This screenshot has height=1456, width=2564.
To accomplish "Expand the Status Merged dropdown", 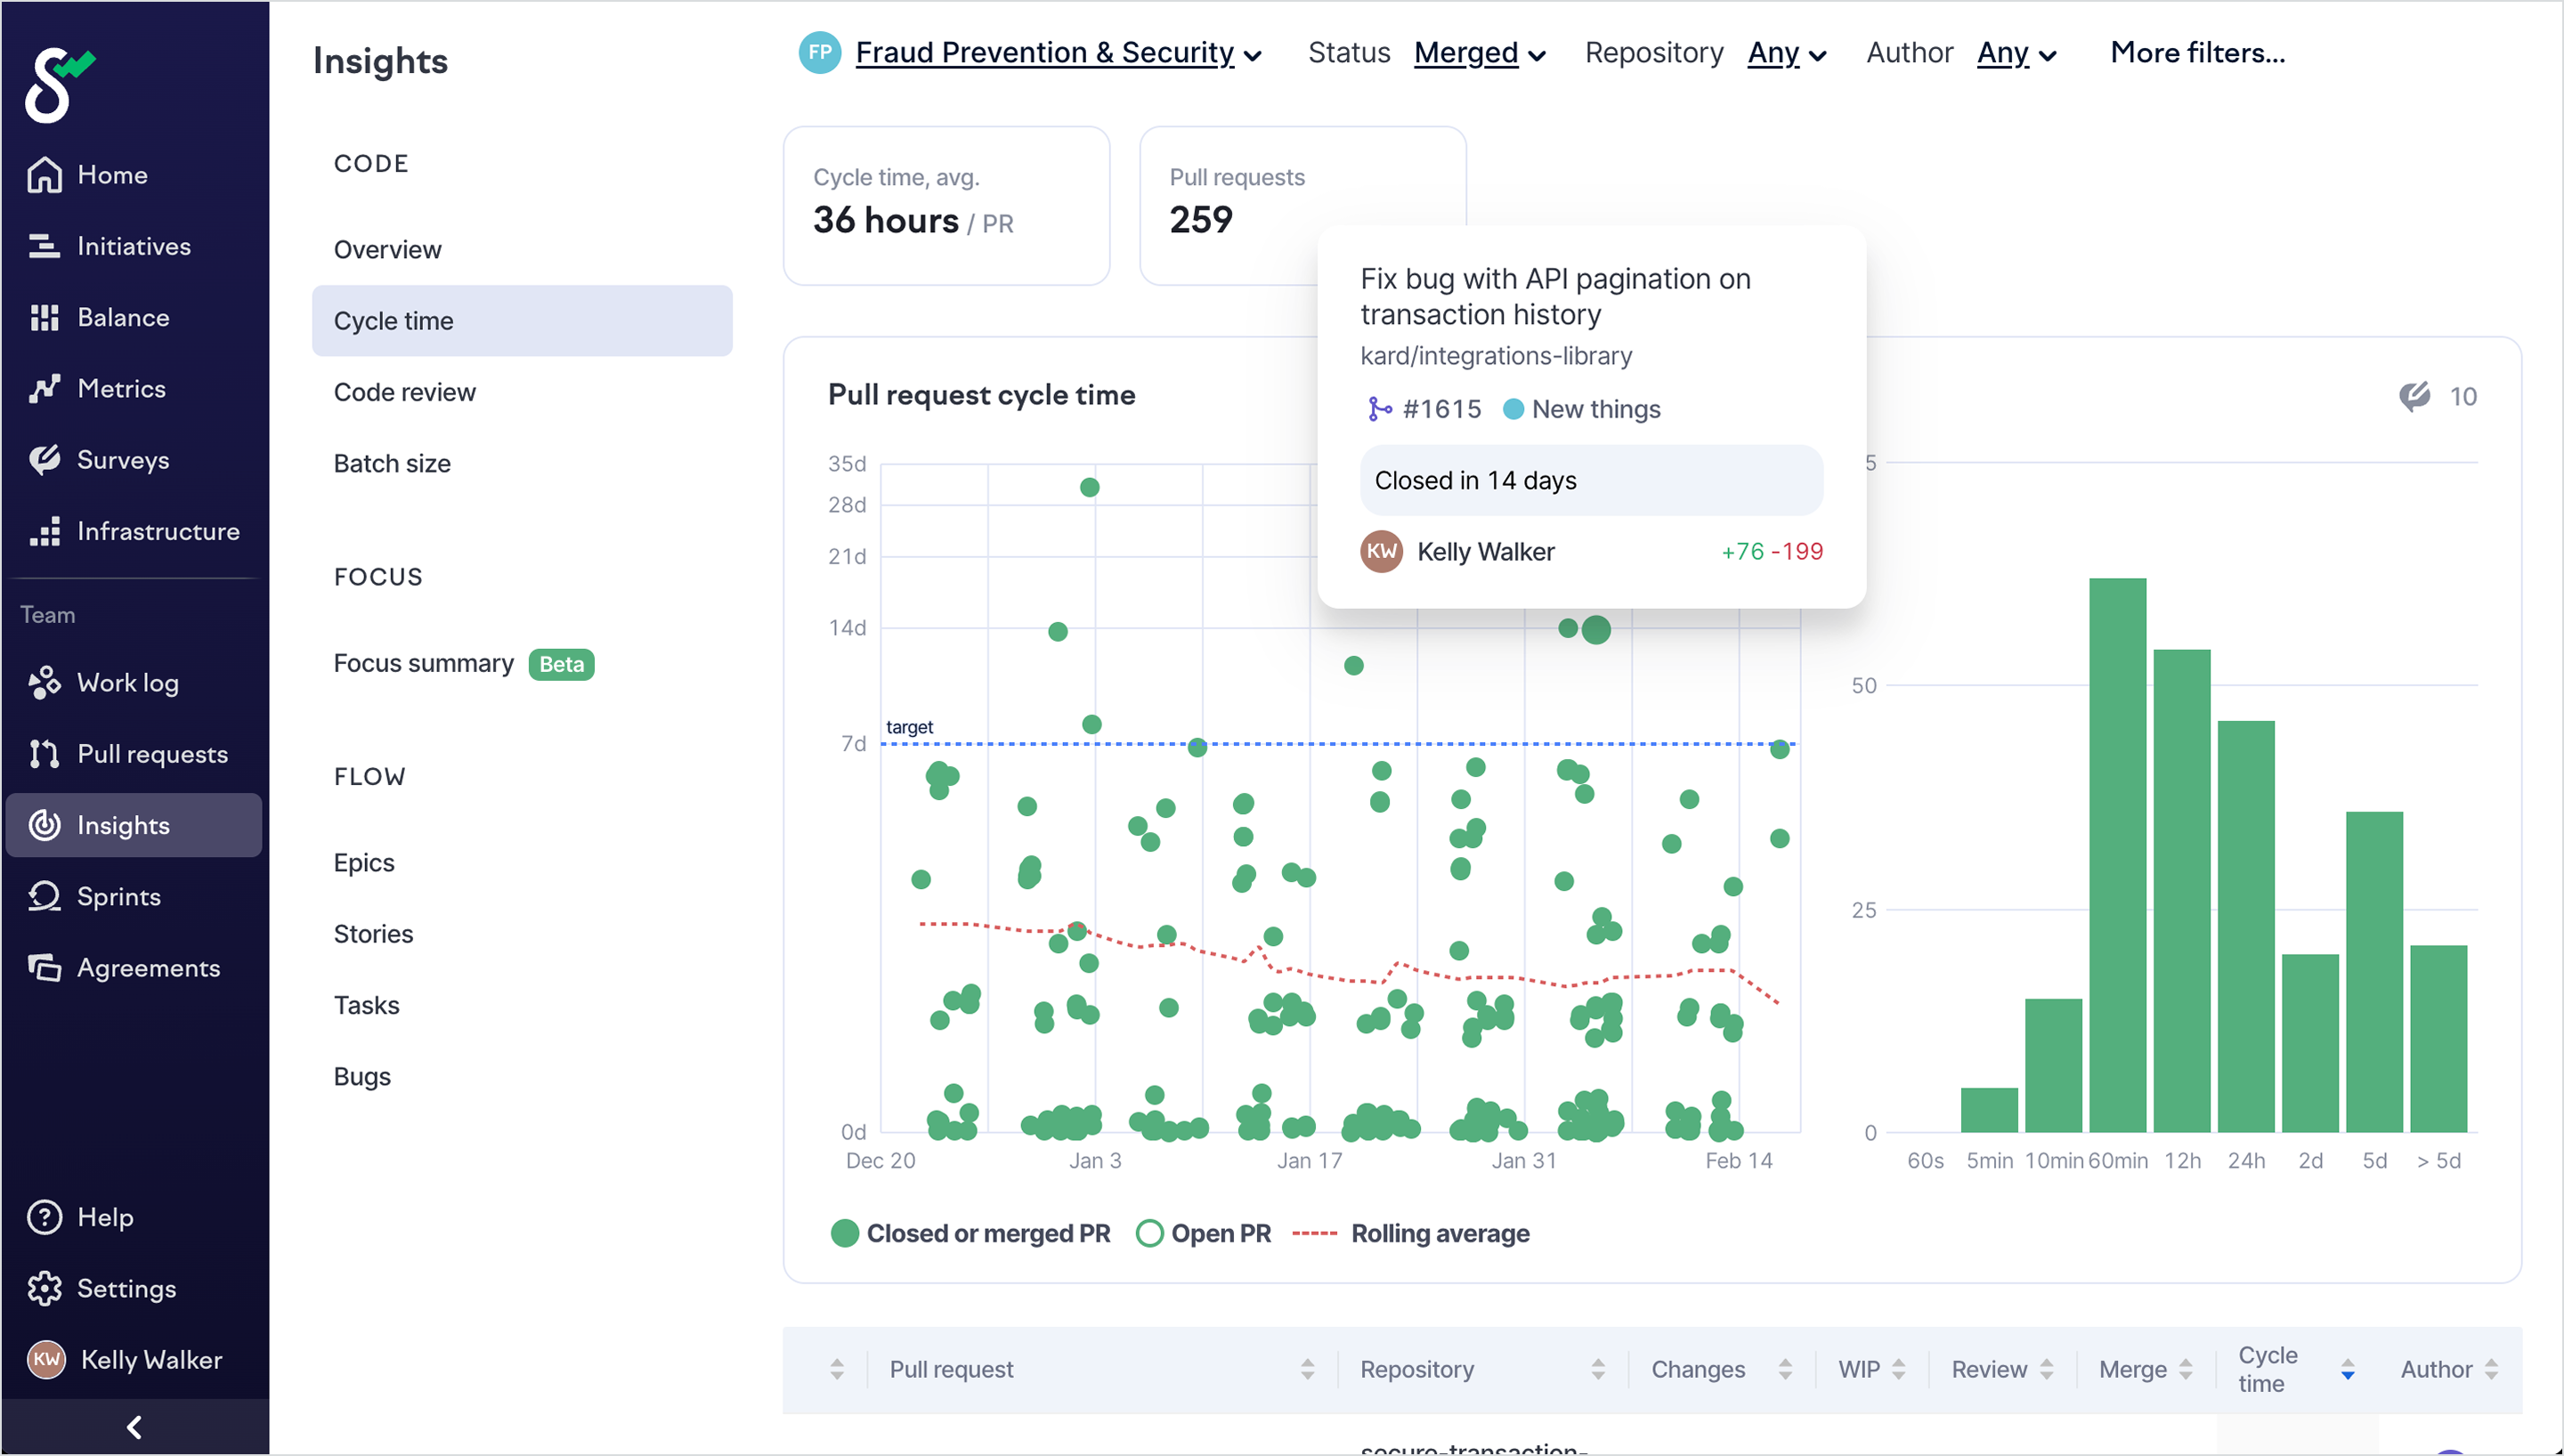I will [x=1479, y=53].
